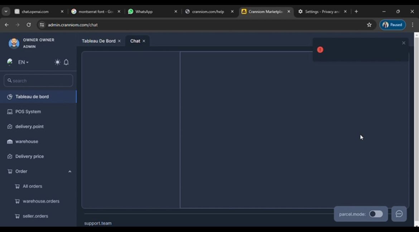Click the owner profile avatar
Viewport: 419px width, 232px height.
tap(14, 43)
